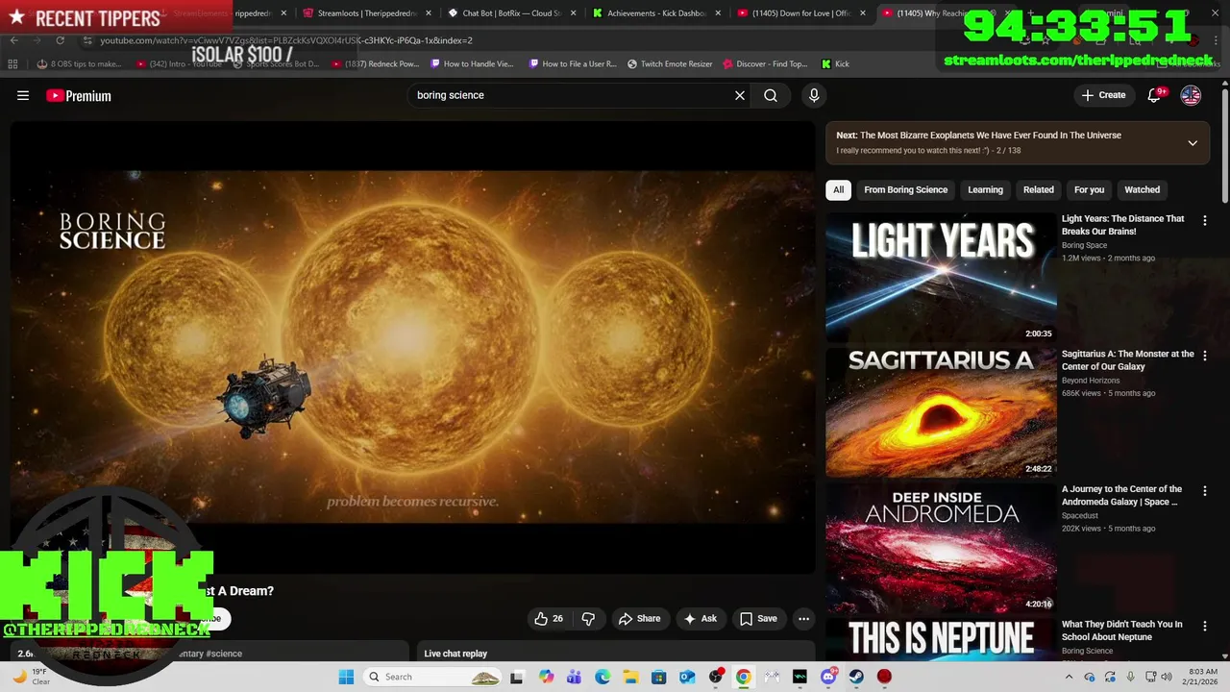This screenshot has width=1230, height=692.
Task: Click the Ask button
Action: (x=700, y=619)
